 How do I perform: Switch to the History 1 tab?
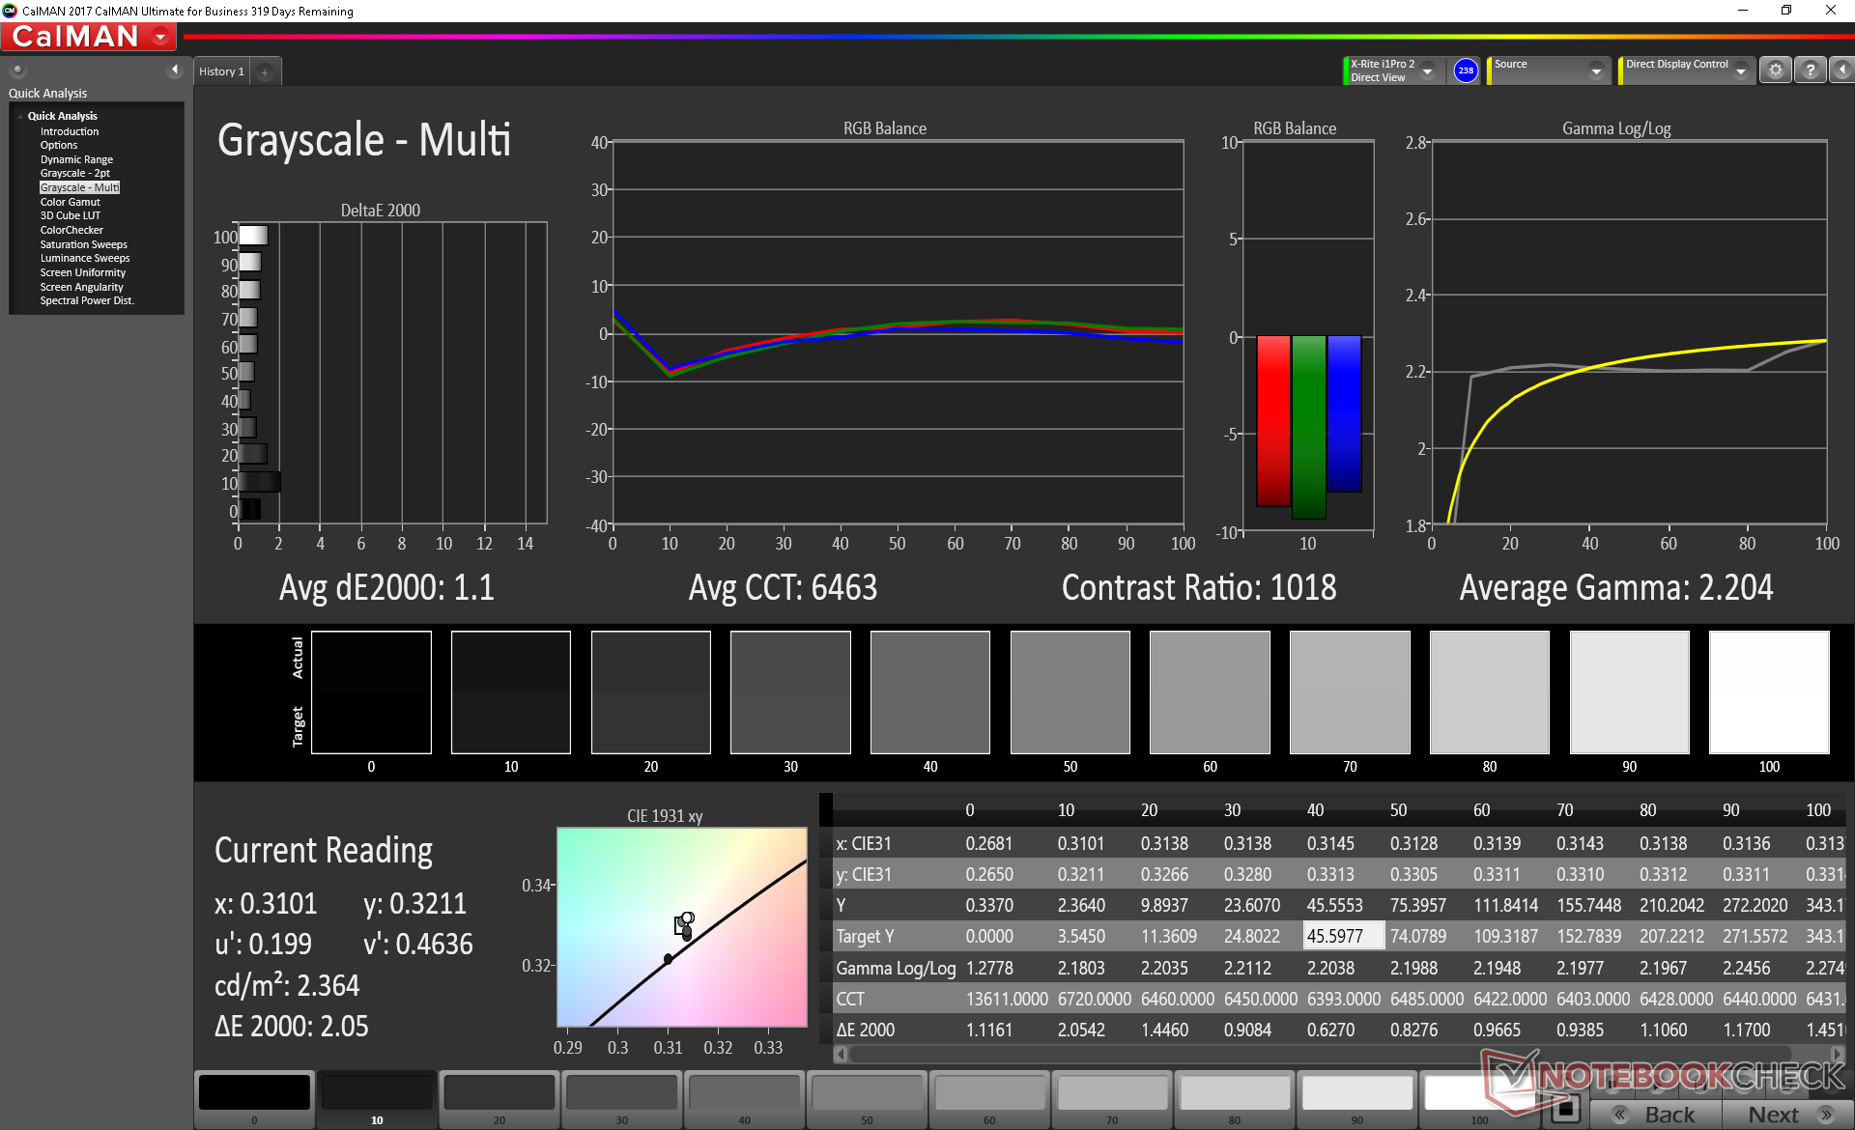[221, 71]
